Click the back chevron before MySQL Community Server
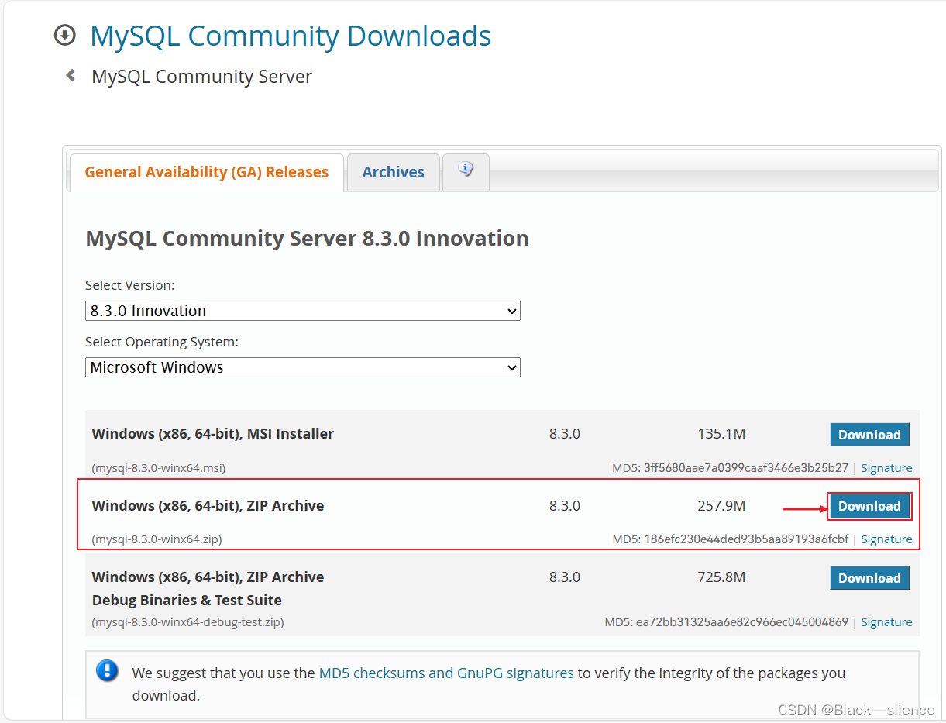The height and width of the screenshot is (723, 946). pos(71,75)
